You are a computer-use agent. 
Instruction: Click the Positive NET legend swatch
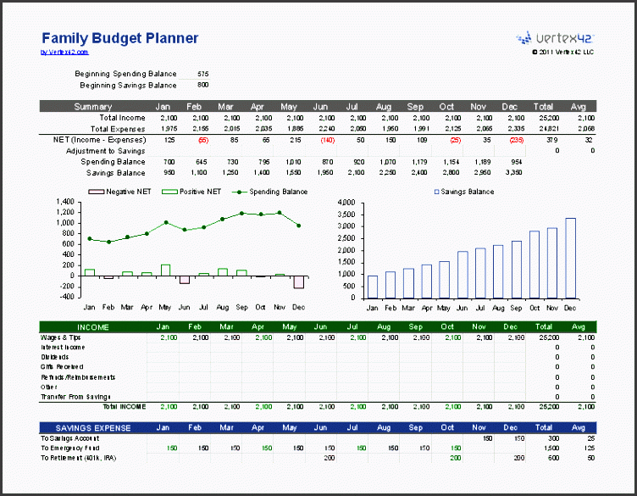pyautogui.click(x=168, y=192)
